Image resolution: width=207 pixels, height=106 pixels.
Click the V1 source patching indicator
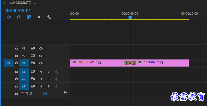point(9,63)
